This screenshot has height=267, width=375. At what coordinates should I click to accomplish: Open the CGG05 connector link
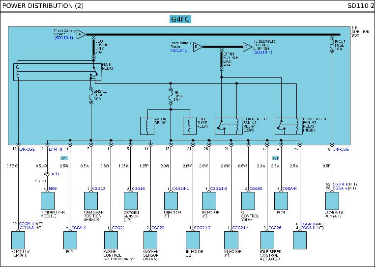coord(256,188)
